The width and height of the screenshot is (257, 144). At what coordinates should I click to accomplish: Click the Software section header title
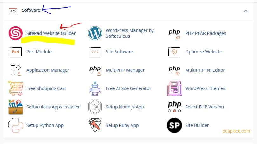(x=31, y=10)
